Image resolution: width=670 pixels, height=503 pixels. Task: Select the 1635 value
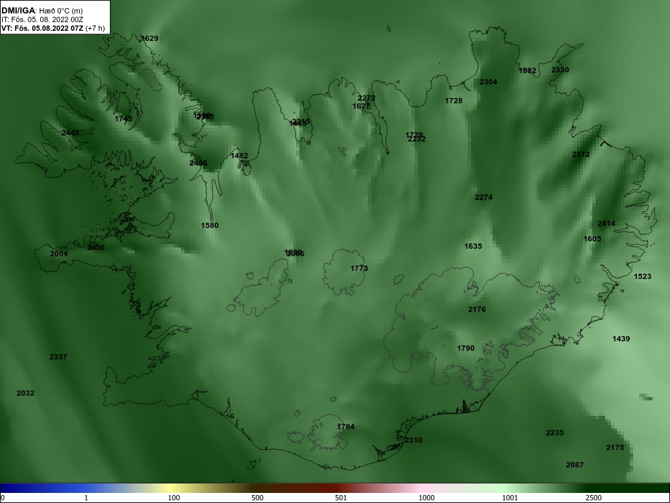pyautogui.click(x=473, y=246)
